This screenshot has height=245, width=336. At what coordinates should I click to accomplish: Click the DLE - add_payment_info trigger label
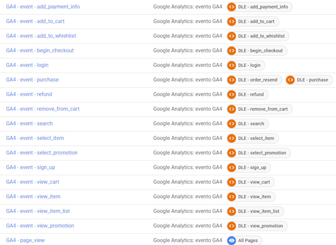pyautogui.click(x=263, y=7)
